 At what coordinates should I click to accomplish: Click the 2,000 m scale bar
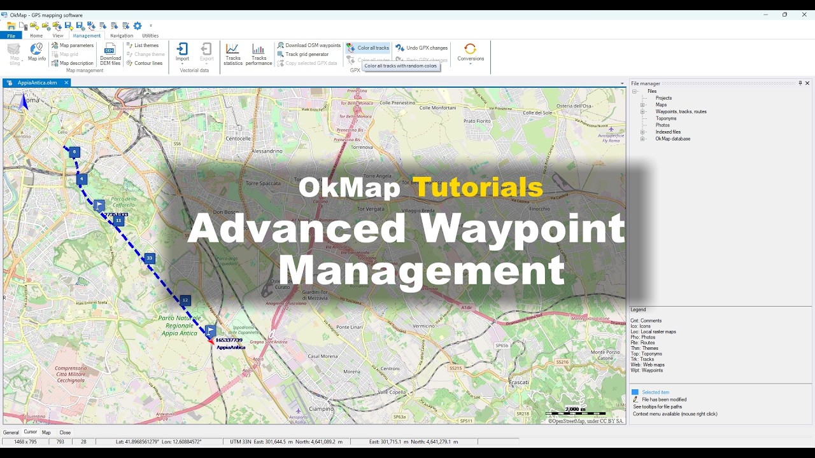click(575, 411)
